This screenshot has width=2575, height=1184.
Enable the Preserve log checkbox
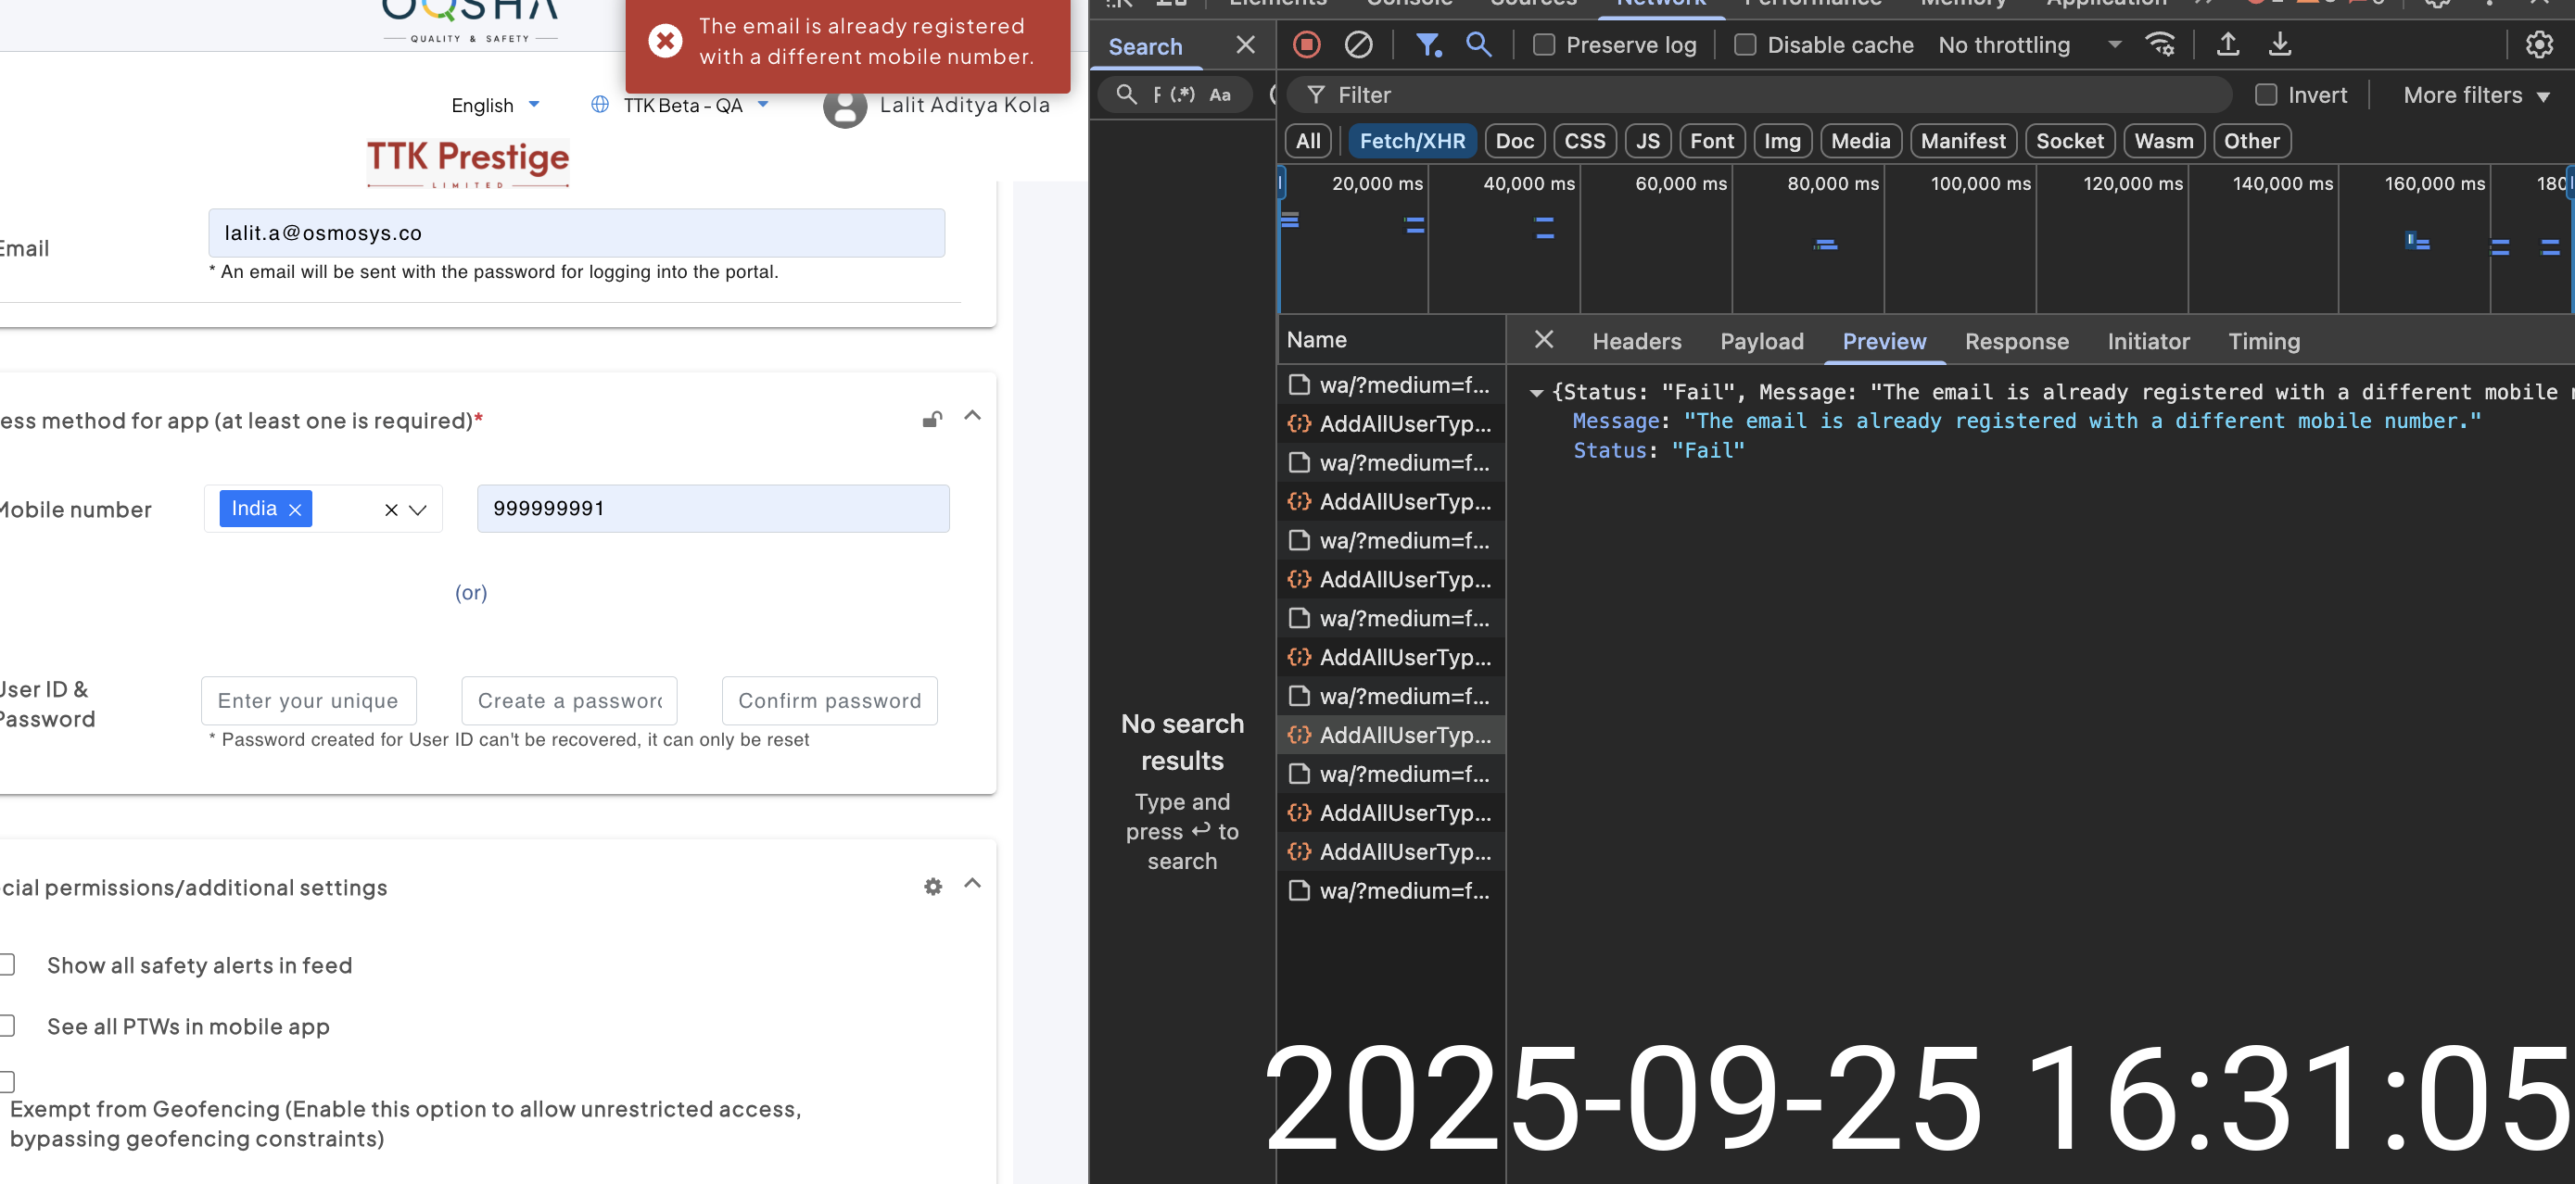tap(1543, 45)
